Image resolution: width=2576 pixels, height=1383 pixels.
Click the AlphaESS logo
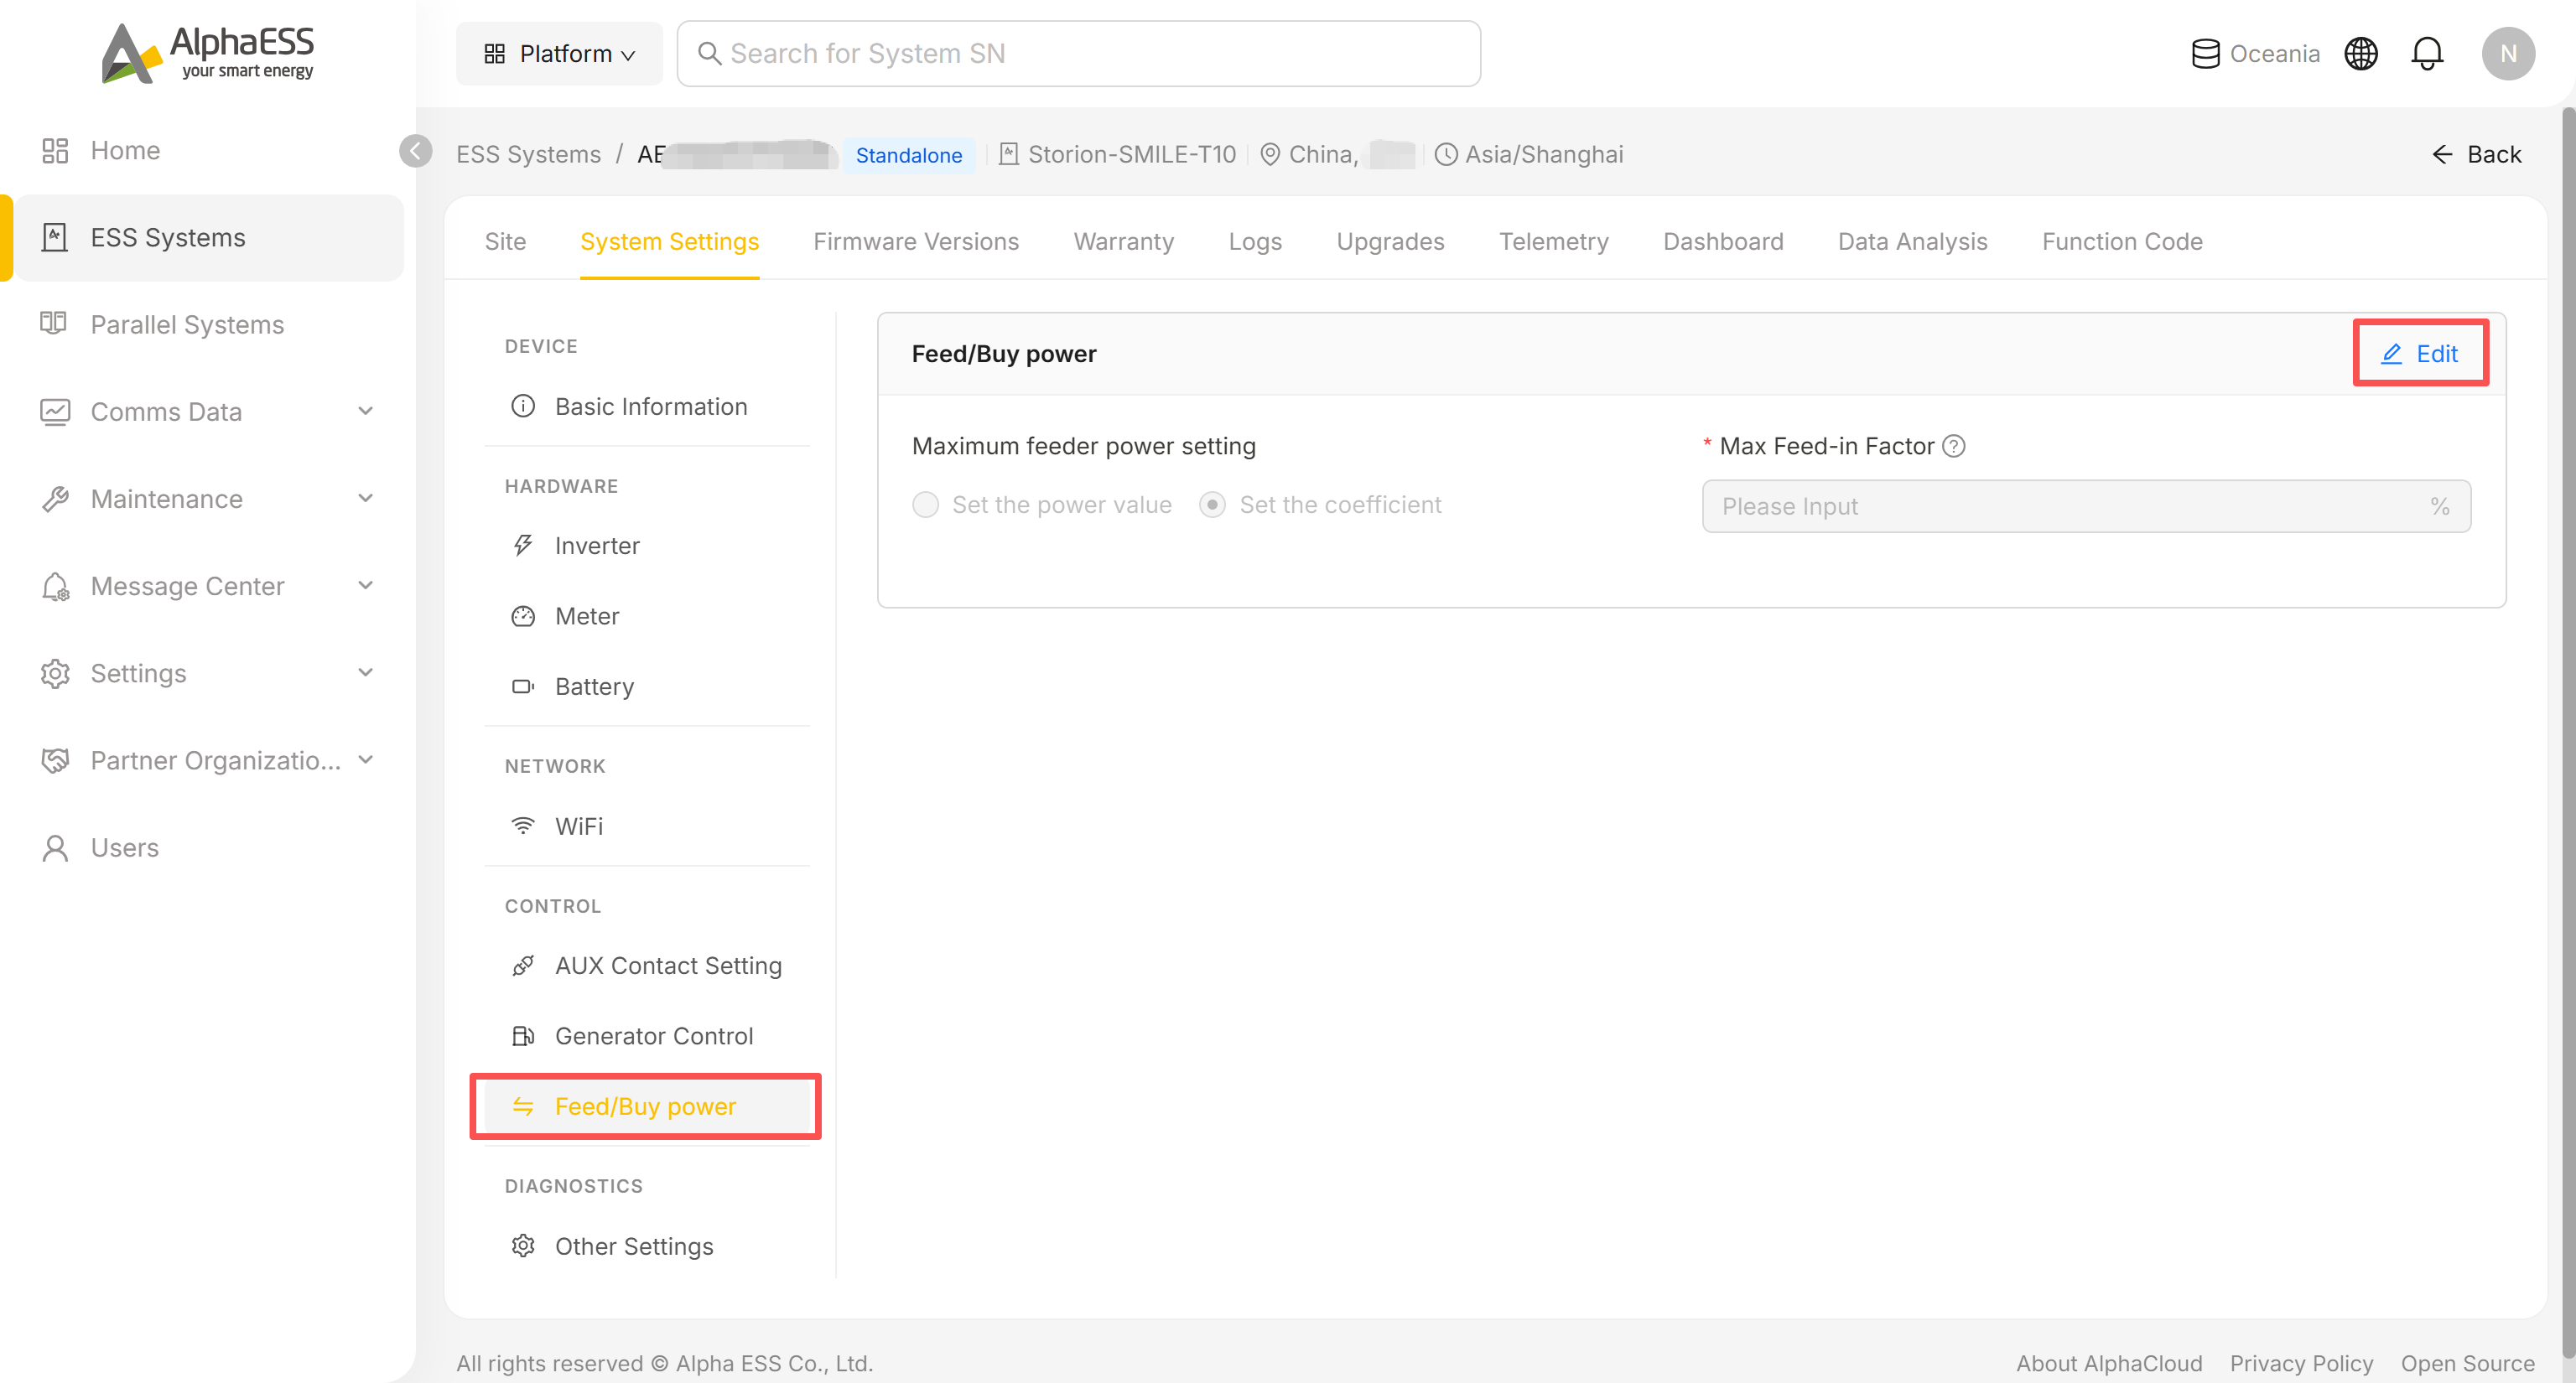[x=208, y=53]
